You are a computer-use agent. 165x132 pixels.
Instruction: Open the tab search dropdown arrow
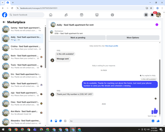pyautogui.click(x=3, y=2)
